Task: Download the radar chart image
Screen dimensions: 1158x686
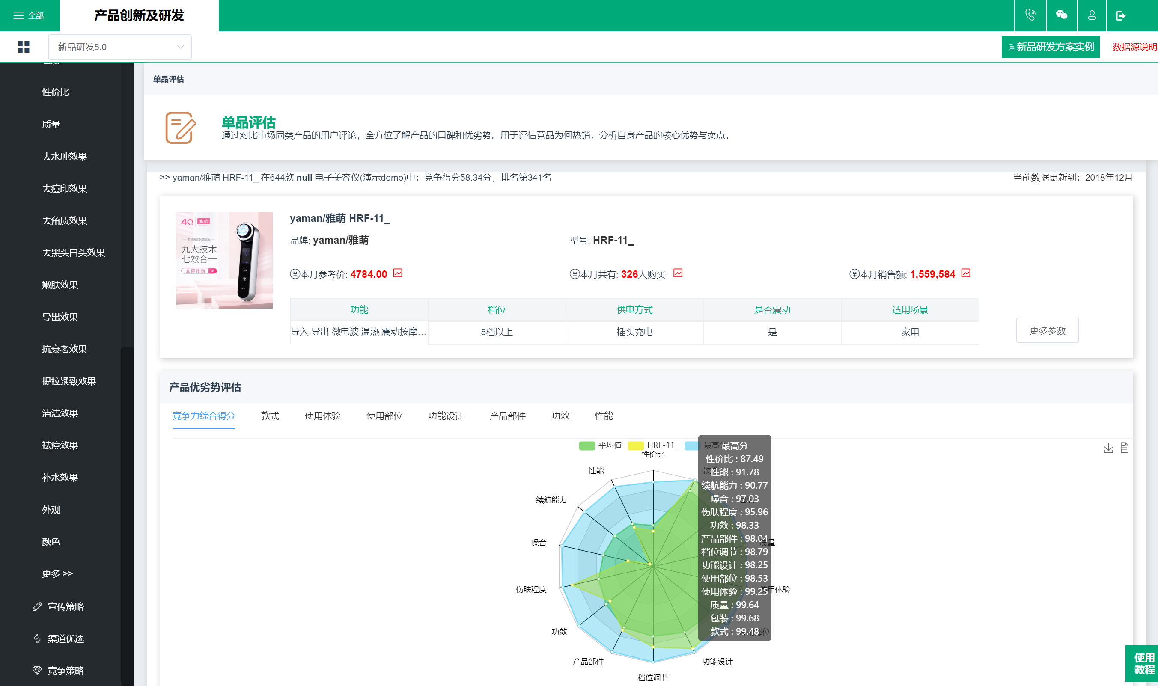Action: click(1108, 448)
